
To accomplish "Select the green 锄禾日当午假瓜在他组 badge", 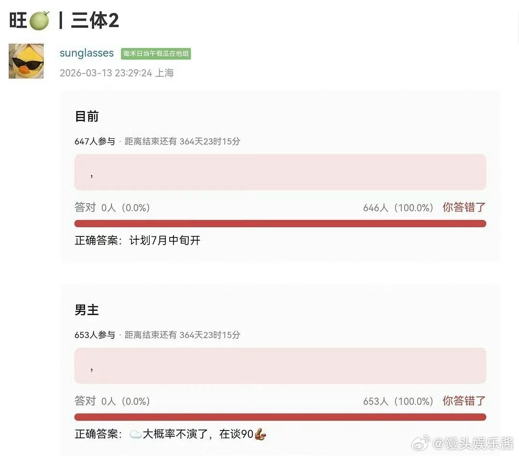I will [156, 54].
